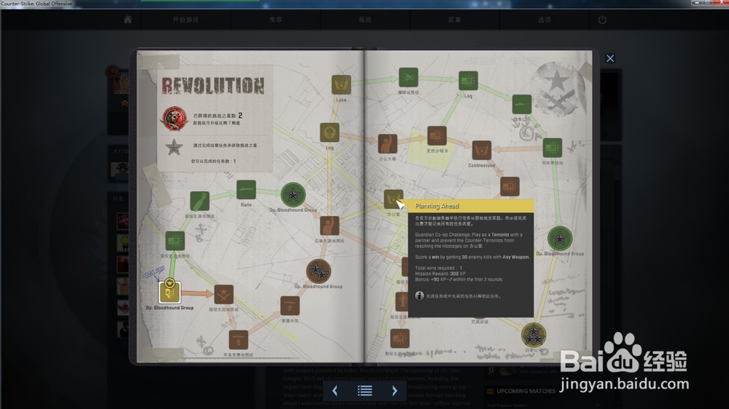Select the green rifle 四季山坡 node
Image resolution: width=729 pixels, height=409 pixels.
click(522, 105)
